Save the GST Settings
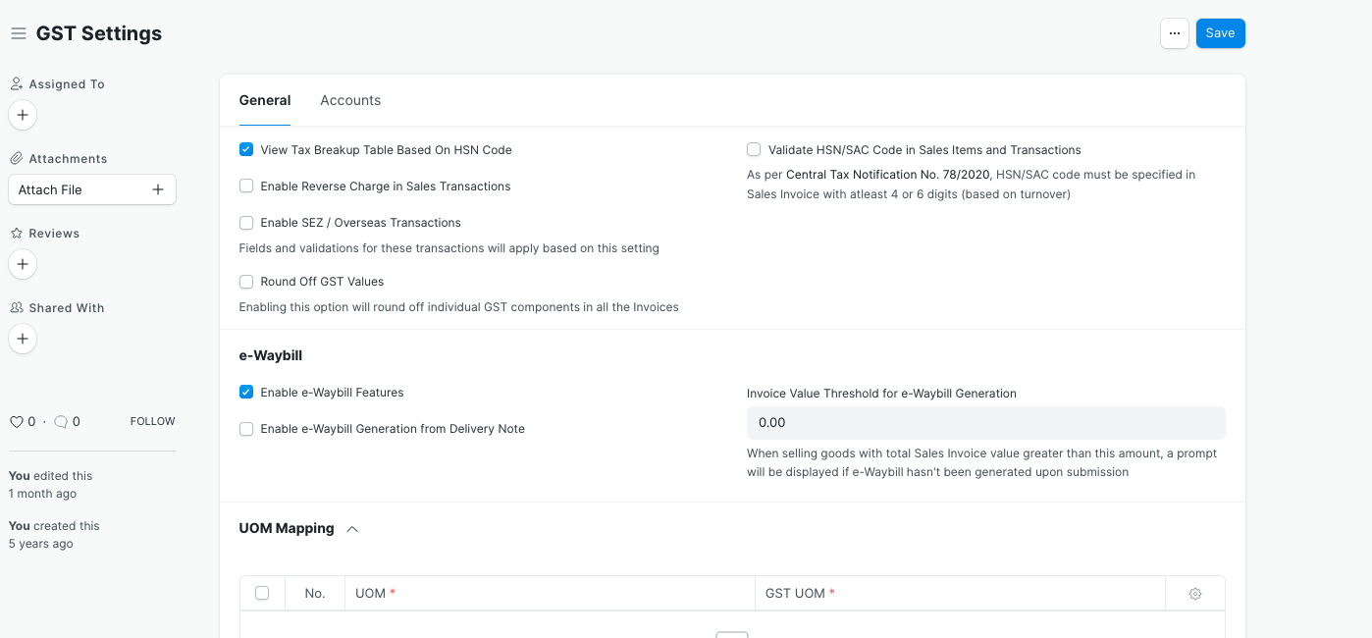This screenshot has width=1372, height=638. [x=1220, y=33]
